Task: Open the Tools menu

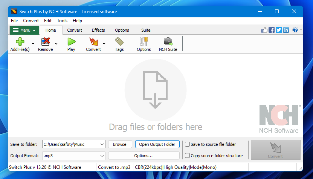Action: click(62, 21)
